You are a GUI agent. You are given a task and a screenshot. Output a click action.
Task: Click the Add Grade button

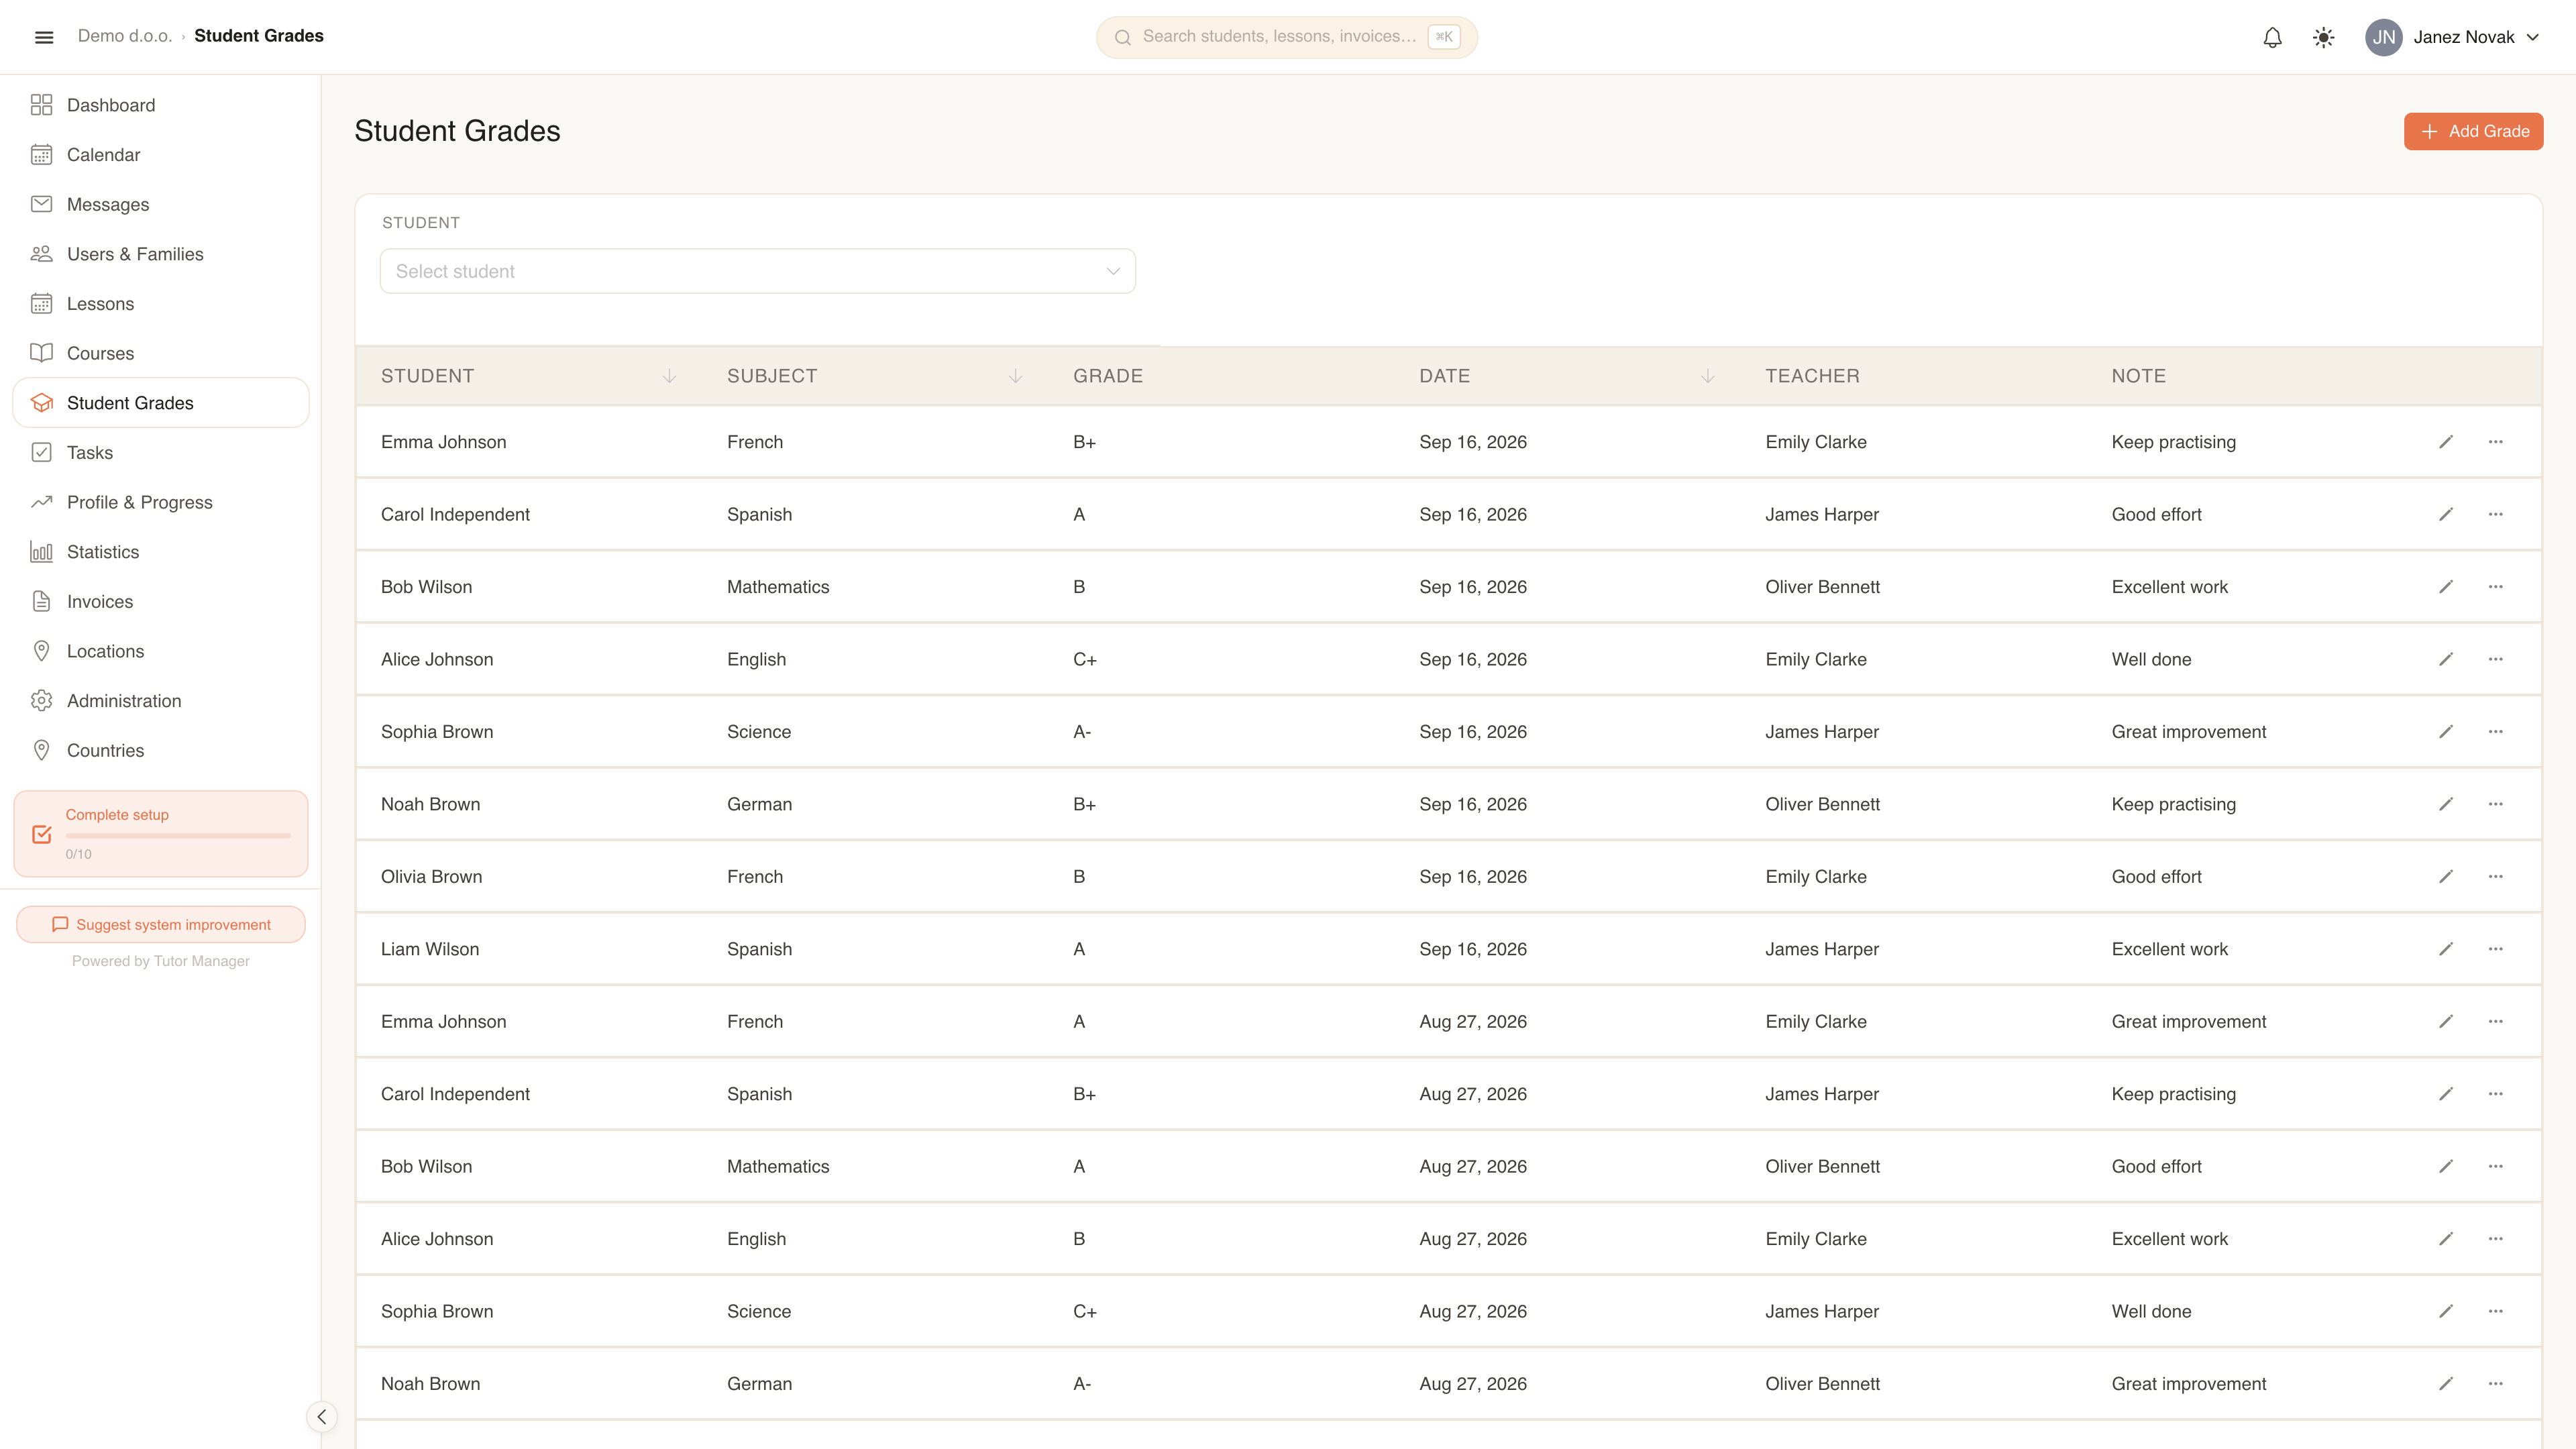pyautogui.click(x=2473, y=131)
